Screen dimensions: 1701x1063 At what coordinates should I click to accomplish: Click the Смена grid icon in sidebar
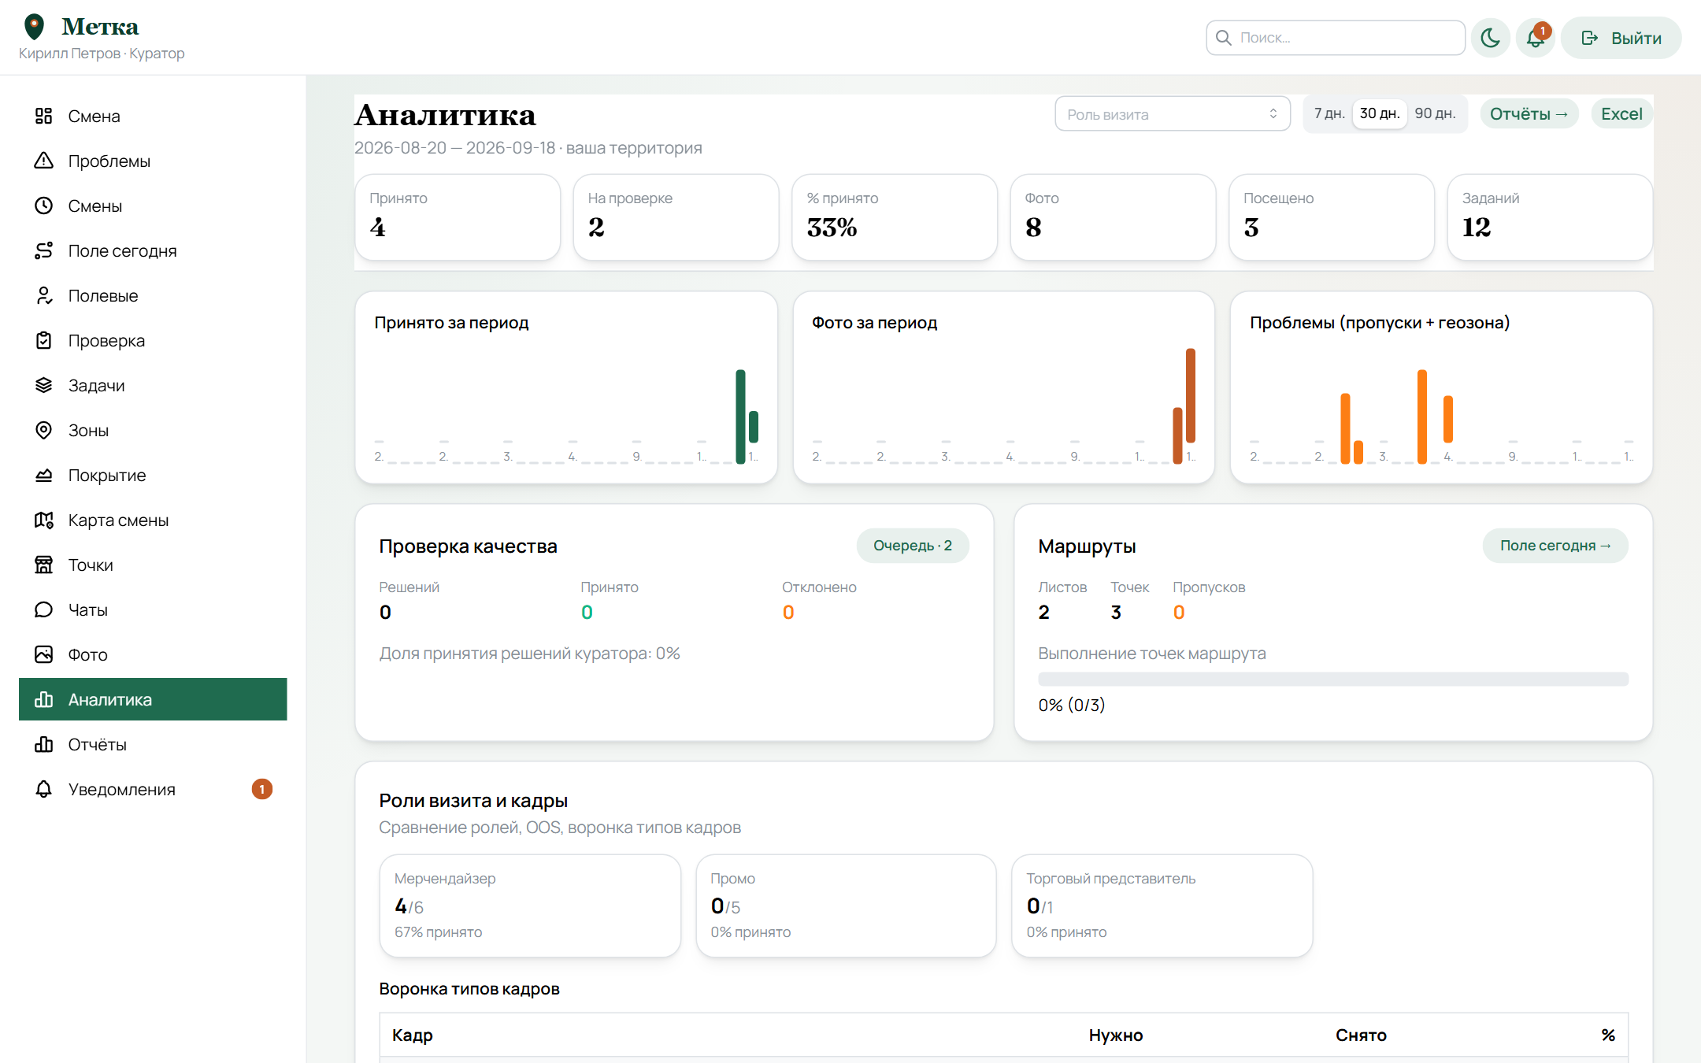pyautogui.click(x=43, y=116)
